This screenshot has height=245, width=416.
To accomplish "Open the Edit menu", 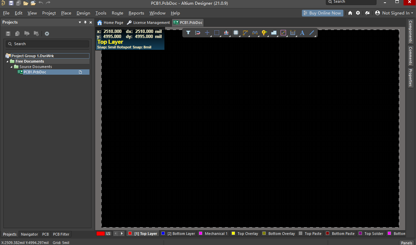I will pos(19,13).
